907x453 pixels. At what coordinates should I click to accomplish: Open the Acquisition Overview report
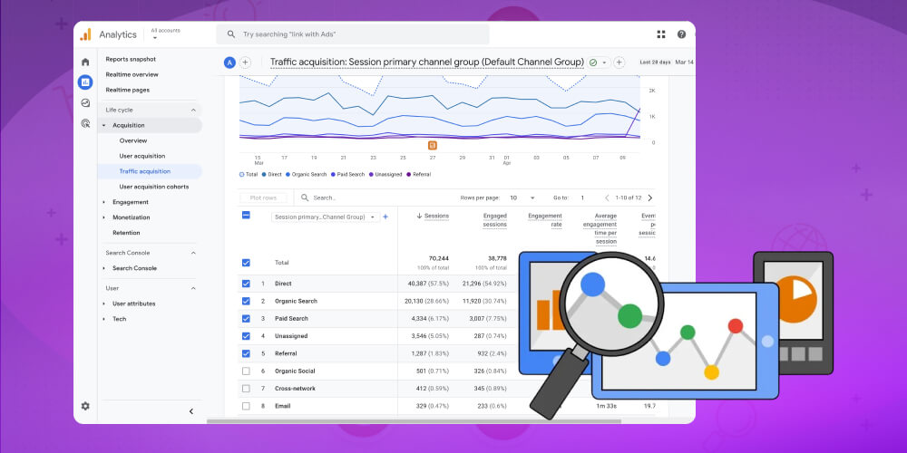coord(133,140)
